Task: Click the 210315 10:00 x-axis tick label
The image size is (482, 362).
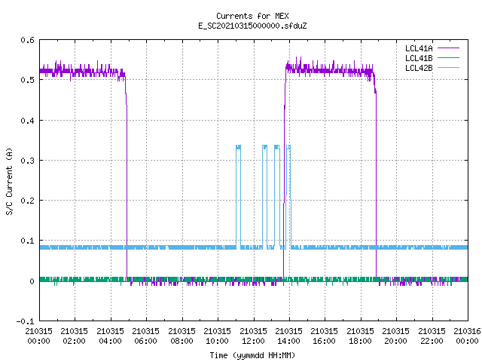Action: tap(217, 336)
